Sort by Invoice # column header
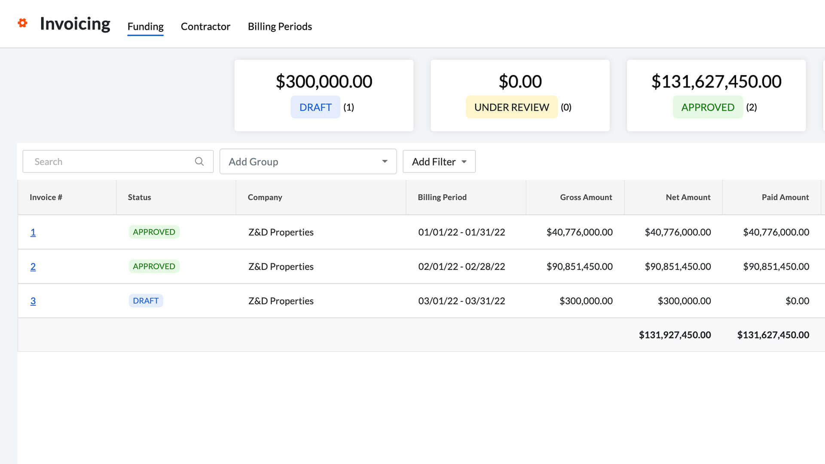Image resolution: width=825 pixels, height=464 pixels. click(46, 197)
